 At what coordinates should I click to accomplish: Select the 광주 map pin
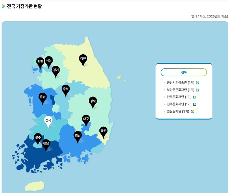coord(38,138)
